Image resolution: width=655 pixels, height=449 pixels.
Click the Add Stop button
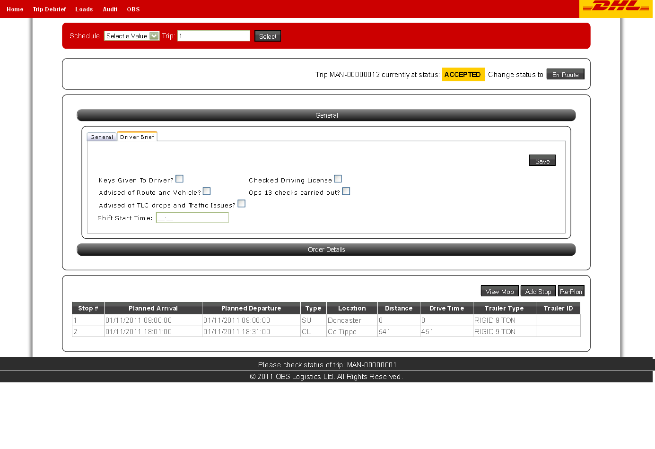point(538,291)
